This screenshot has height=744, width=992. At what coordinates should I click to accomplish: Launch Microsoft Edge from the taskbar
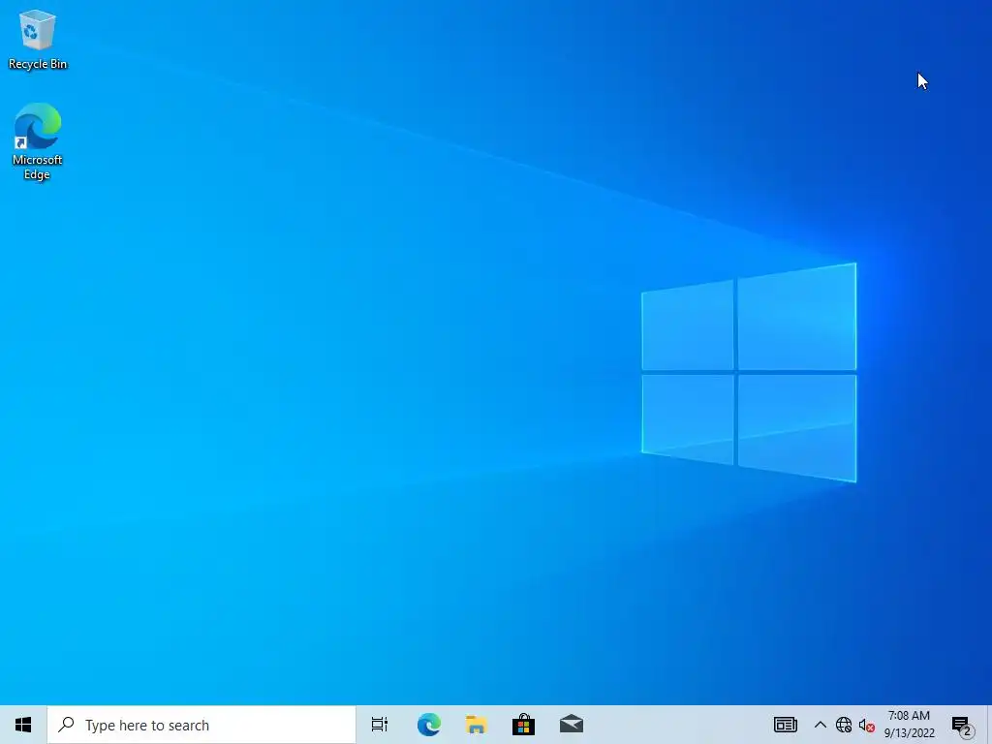(429, 725)
